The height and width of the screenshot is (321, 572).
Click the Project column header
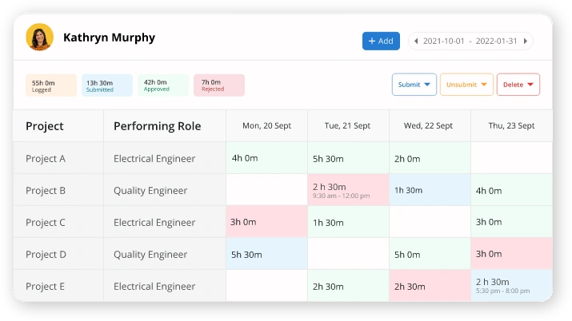click(x=45, y=126)
